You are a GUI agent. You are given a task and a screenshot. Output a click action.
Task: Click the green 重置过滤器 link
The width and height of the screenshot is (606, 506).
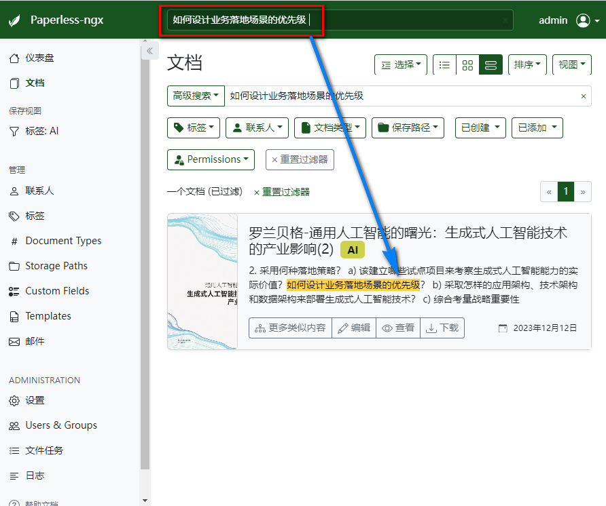coord(282,192)
